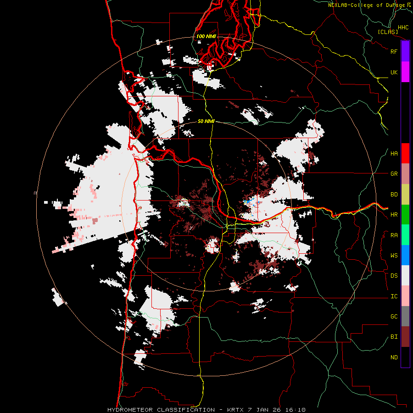Click the ND black legend swatch
This screenshot has height=413, width=413.
click(x=405, y=357)
